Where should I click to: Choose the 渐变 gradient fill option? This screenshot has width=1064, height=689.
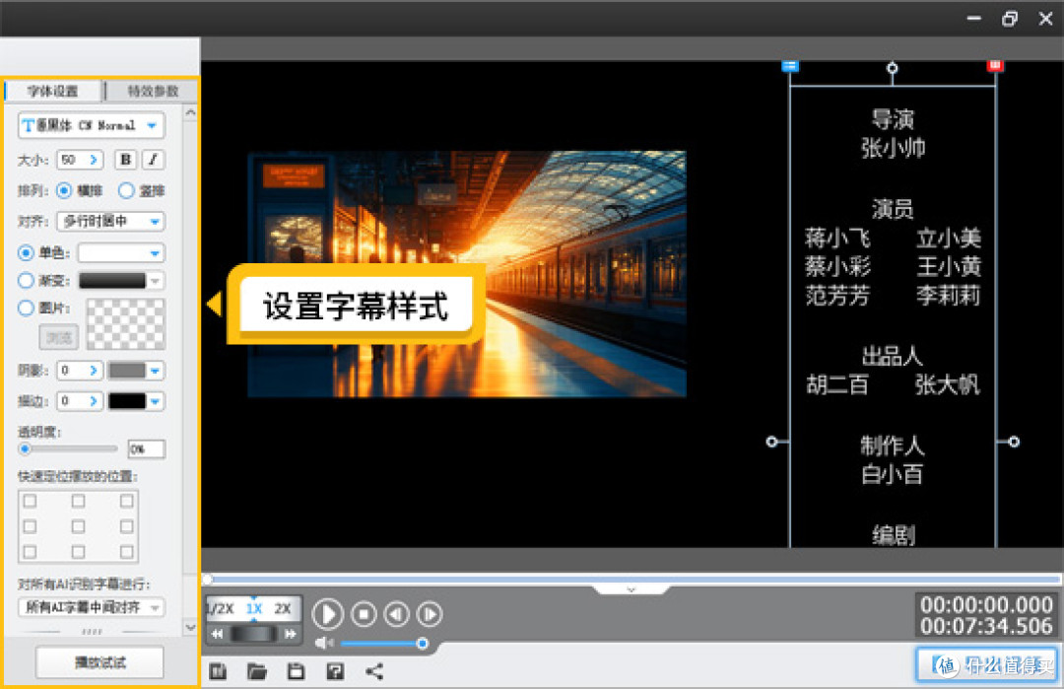pos(26,280)
